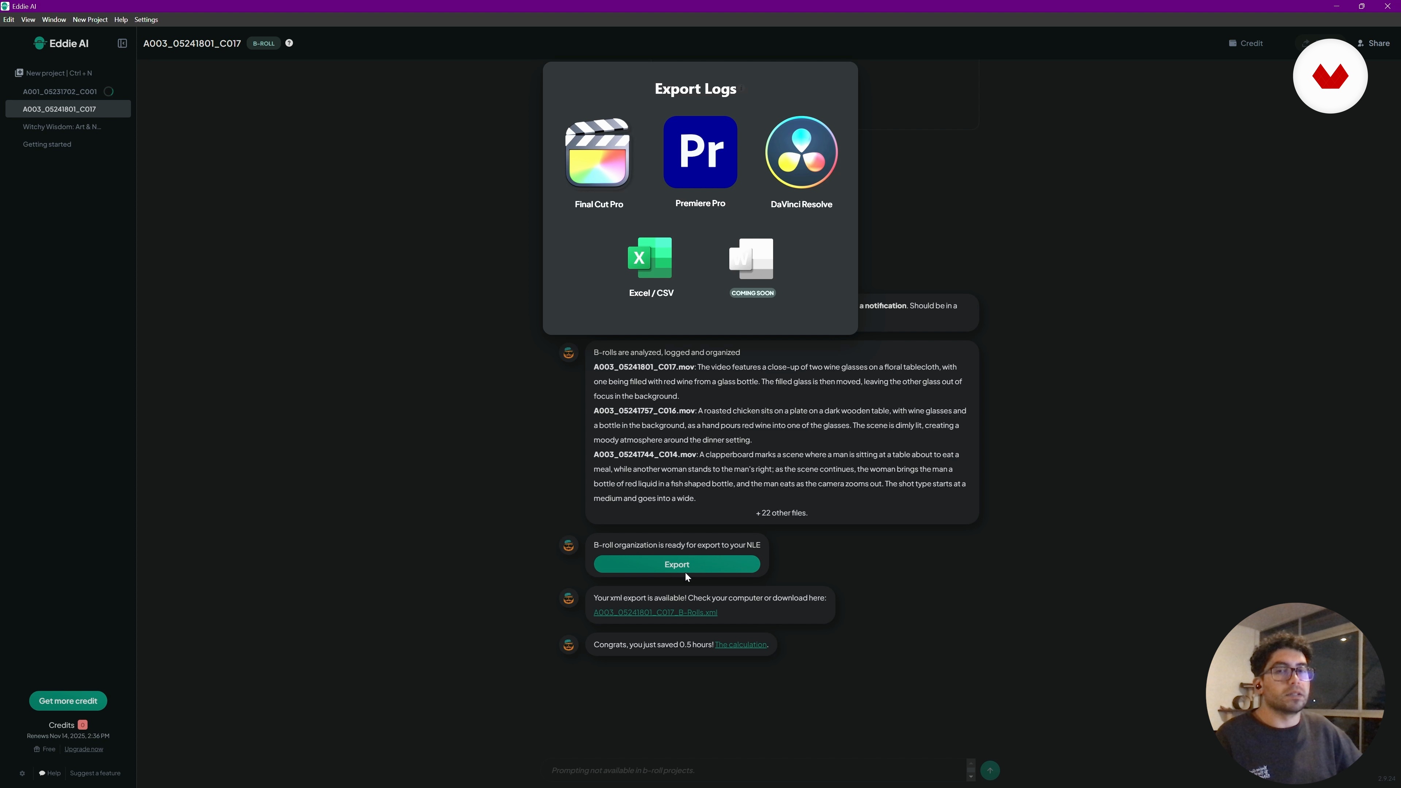Open the Window menu

54,20
